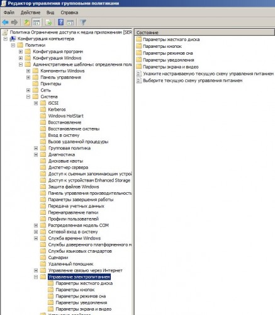Expand the Сетевой вход в систему node

pyautogui.click(x=36, y=232)
